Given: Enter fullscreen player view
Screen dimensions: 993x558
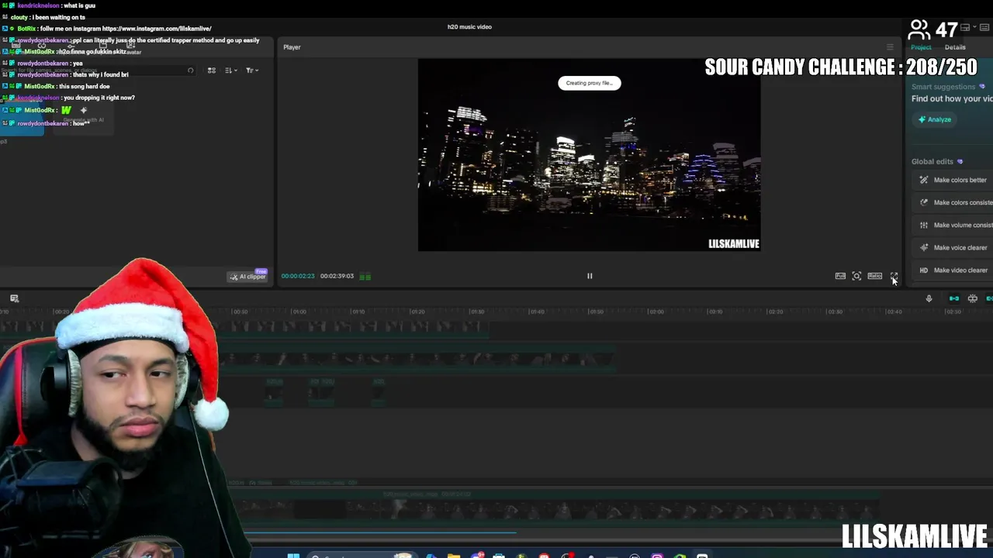Looking at the screenshot, I should [x=894, y=276].
